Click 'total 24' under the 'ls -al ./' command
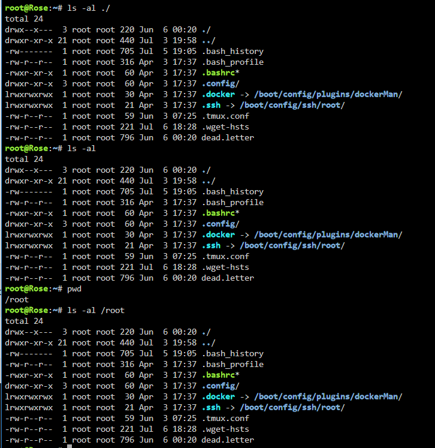The width and height of the screenshot is (435, 448). [x=24, y=19]
